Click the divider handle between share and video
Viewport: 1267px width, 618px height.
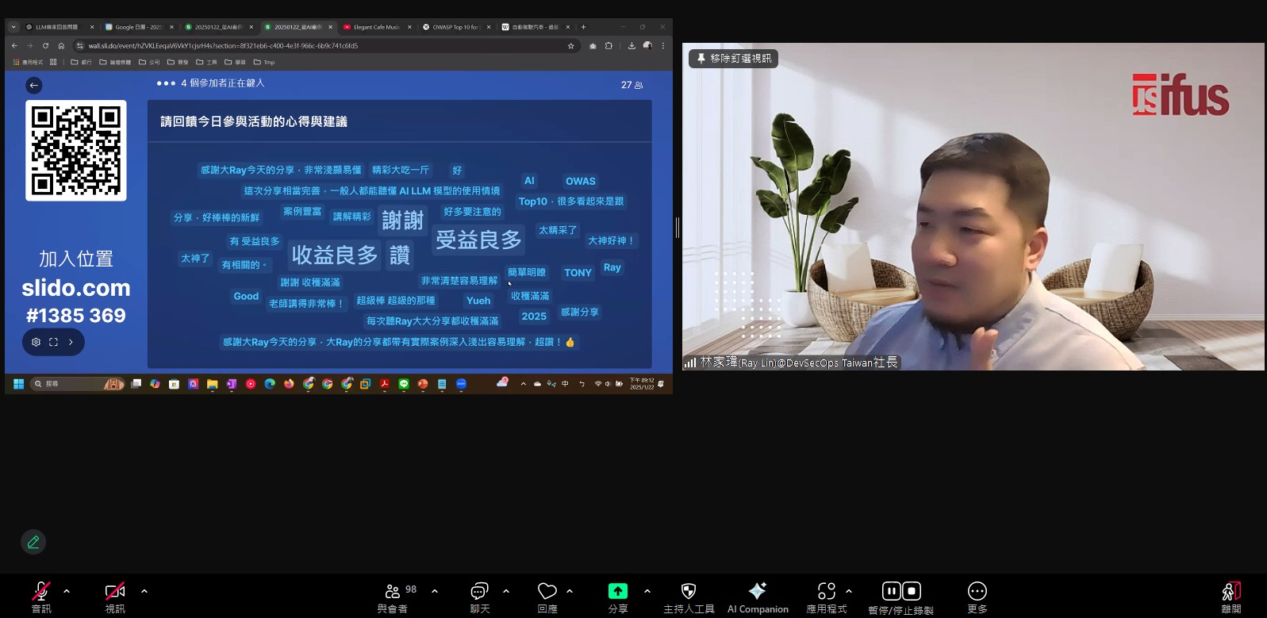677,228
